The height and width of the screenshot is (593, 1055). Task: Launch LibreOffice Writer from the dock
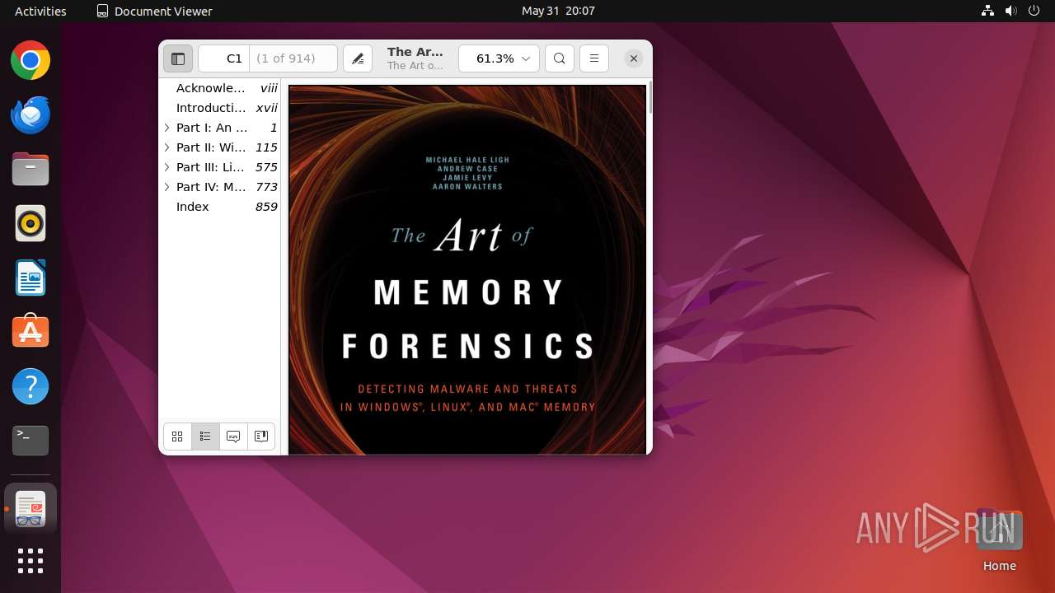[x=30, y=278]
